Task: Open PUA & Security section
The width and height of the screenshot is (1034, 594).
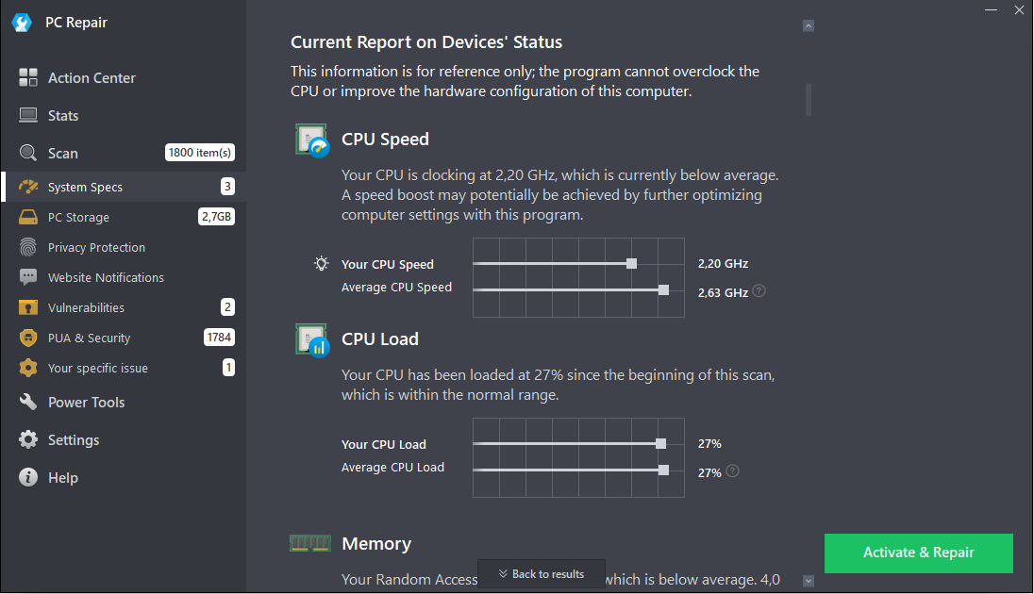Action: [90, 338]
